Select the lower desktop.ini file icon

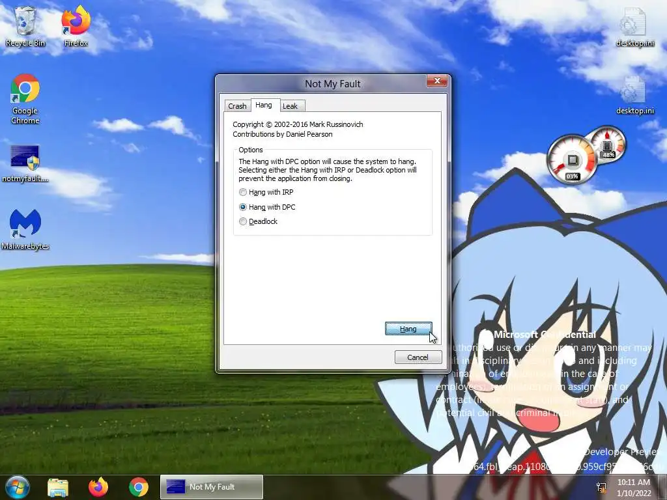tap(634, 96)
